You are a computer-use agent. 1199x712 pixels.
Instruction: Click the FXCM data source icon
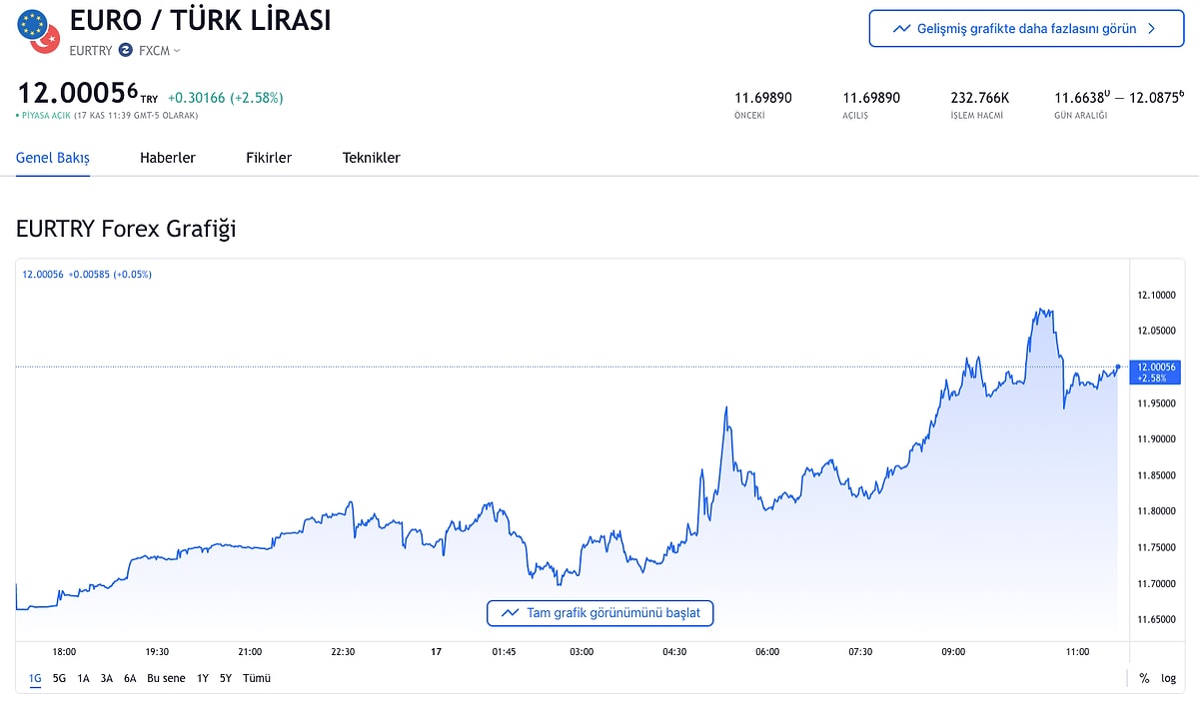point(125,50)
